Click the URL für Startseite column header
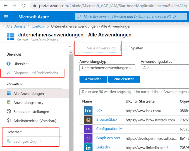189x151 pixels. tap(140, 101)
